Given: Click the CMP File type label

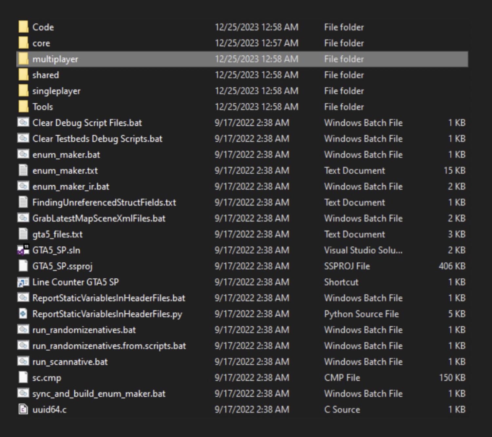Looking at the screenshot, I should point(342,377).
